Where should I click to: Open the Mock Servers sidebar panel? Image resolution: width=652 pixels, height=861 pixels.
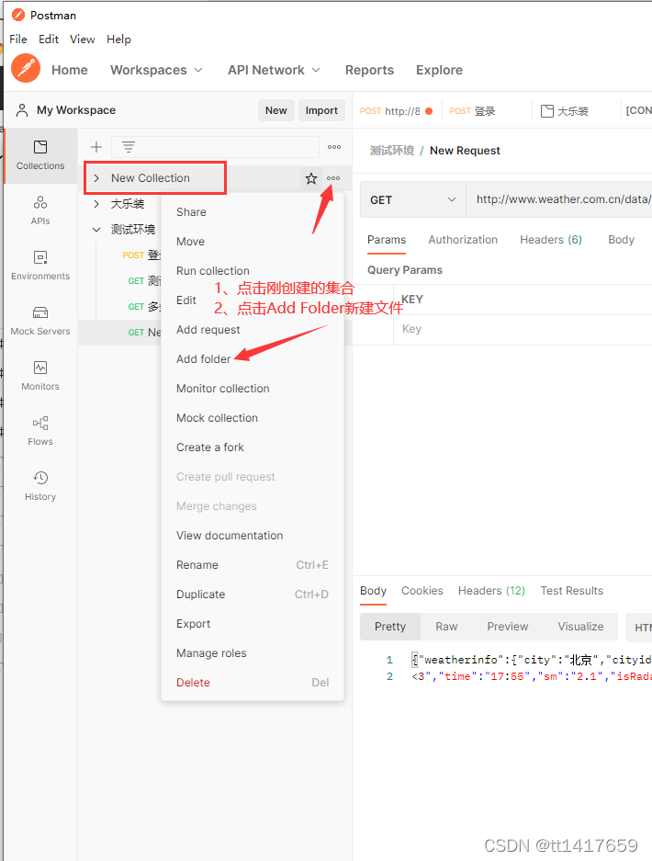coord(40,321)
